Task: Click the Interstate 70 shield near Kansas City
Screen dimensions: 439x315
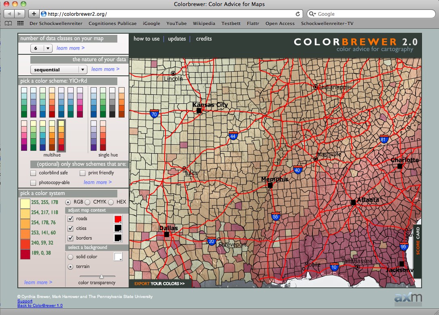Action: (x=154, y=113)
